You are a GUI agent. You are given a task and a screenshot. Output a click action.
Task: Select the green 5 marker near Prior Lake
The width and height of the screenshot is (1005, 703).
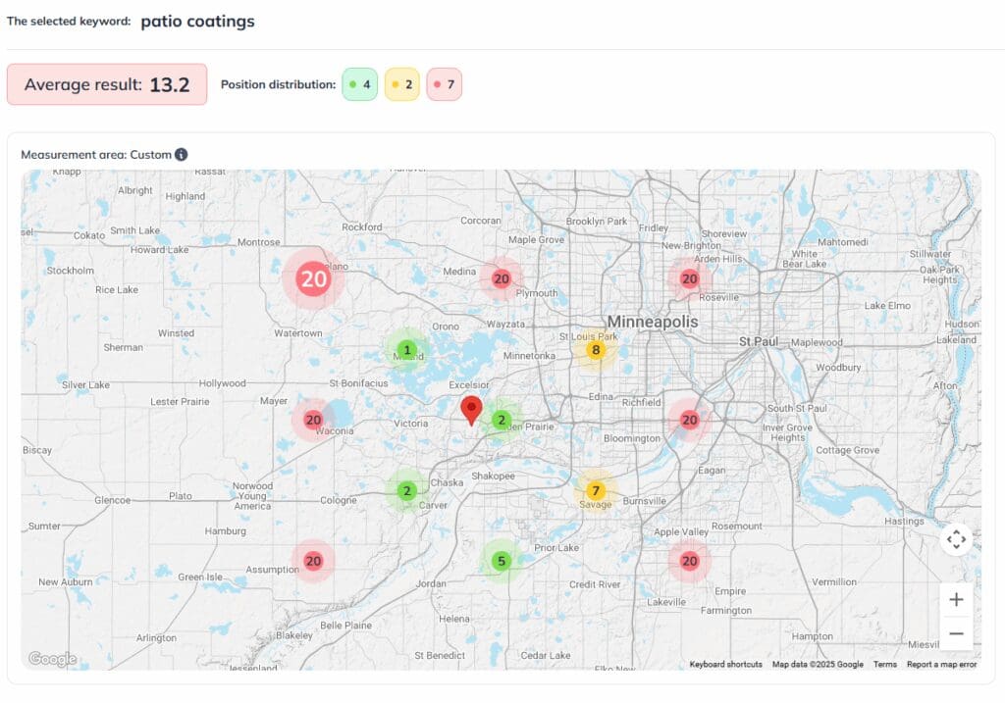[501, 562]
